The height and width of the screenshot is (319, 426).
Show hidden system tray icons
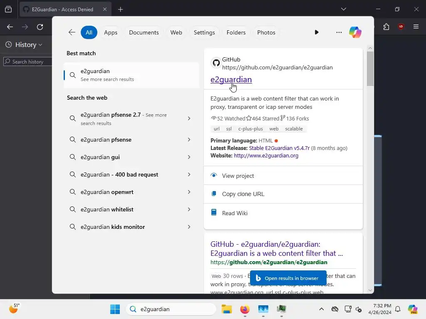coord(322,309)
